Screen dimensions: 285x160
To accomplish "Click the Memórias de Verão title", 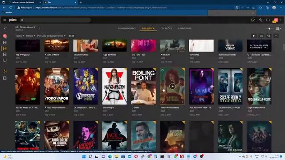I will [228, 55].
